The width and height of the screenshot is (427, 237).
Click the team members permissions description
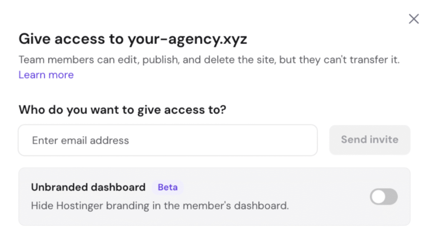click(208, 60)
